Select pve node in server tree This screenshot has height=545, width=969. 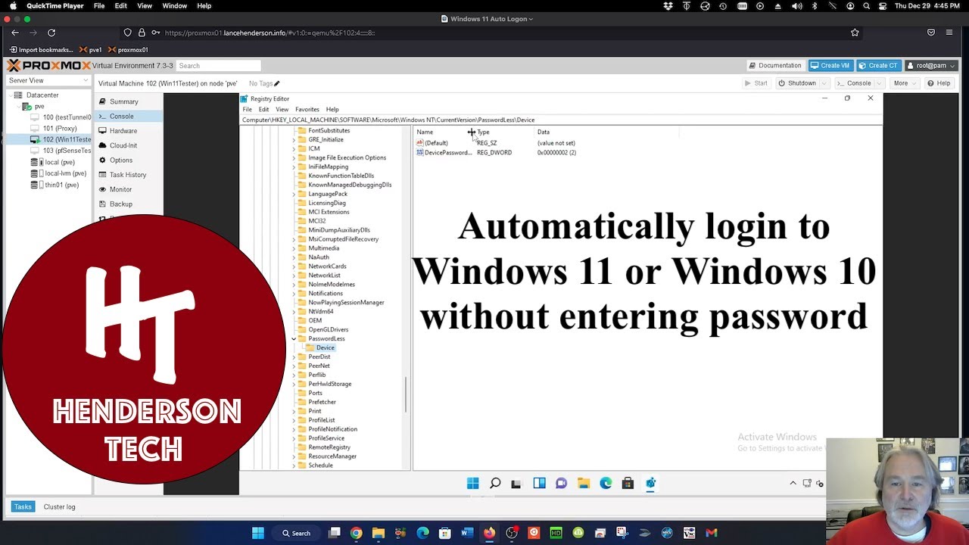coord(39,107)
